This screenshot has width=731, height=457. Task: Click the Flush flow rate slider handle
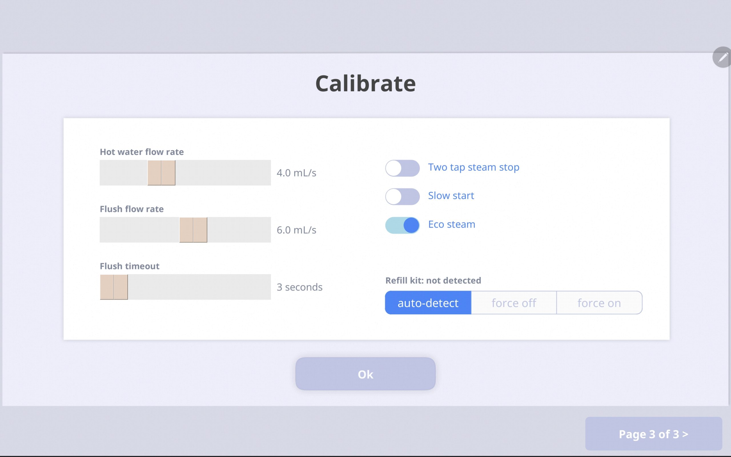pos(193,230)
